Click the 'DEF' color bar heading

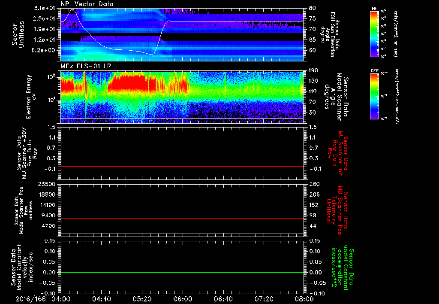tap(375, 71)
